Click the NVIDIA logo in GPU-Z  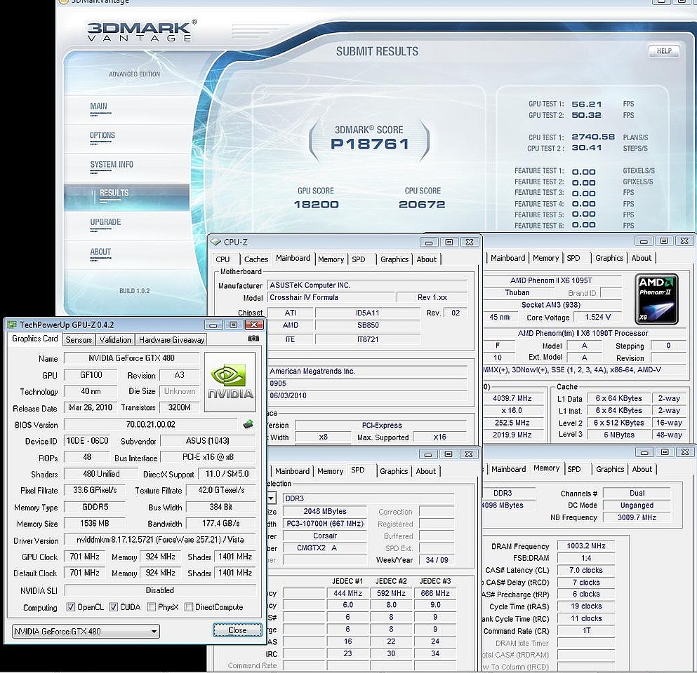(x=230, y=382)
